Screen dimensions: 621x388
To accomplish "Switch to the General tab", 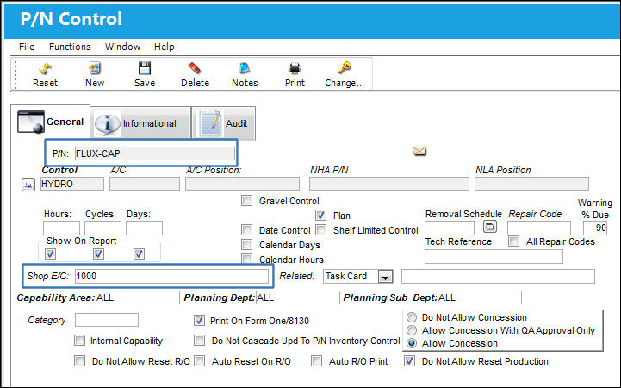I will click(x=50, y=122).
